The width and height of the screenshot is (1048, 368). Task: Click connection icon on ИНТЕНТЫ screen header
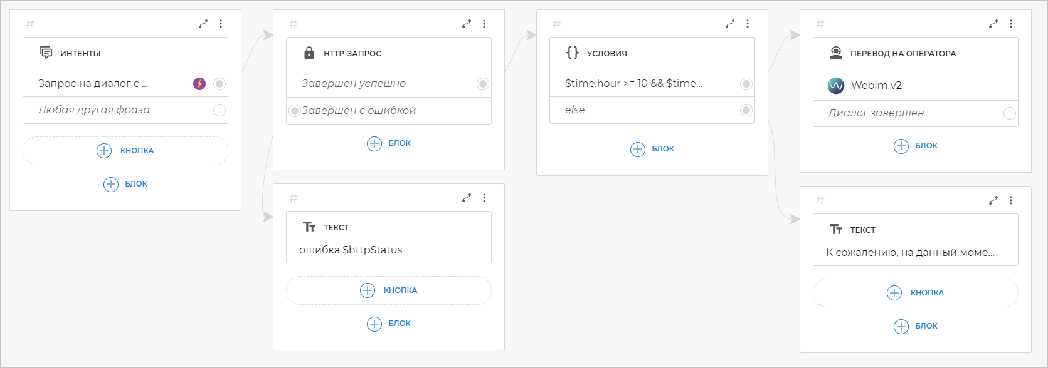tap(203, 24)
